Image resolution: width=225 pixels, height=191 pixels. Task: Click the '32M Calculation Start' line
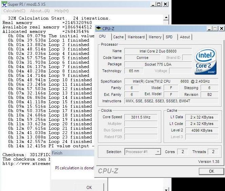pyautogui.click(x=59, y=18)
